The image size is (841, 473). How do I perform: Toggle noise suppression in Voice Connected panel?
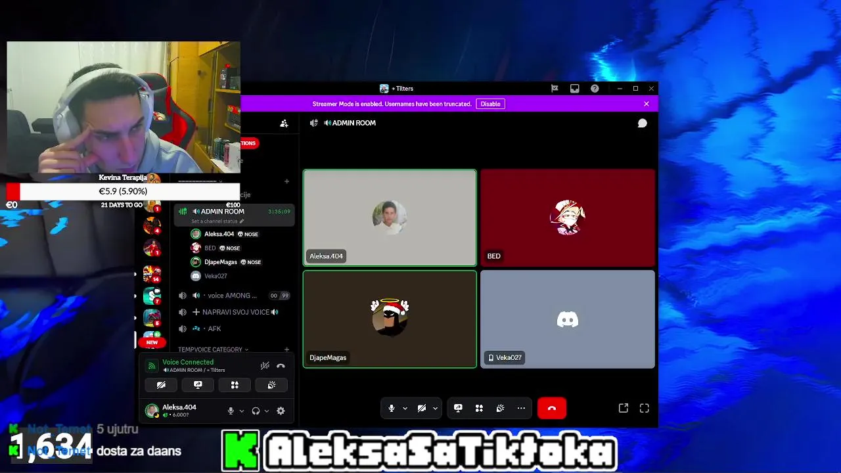tap(265, 366)
